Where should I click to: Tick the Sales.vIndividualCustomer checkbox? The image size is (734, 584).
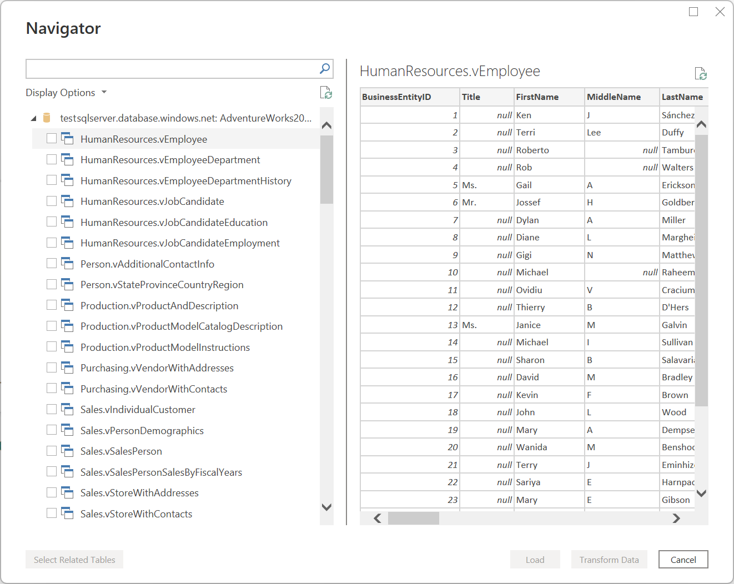52,409
